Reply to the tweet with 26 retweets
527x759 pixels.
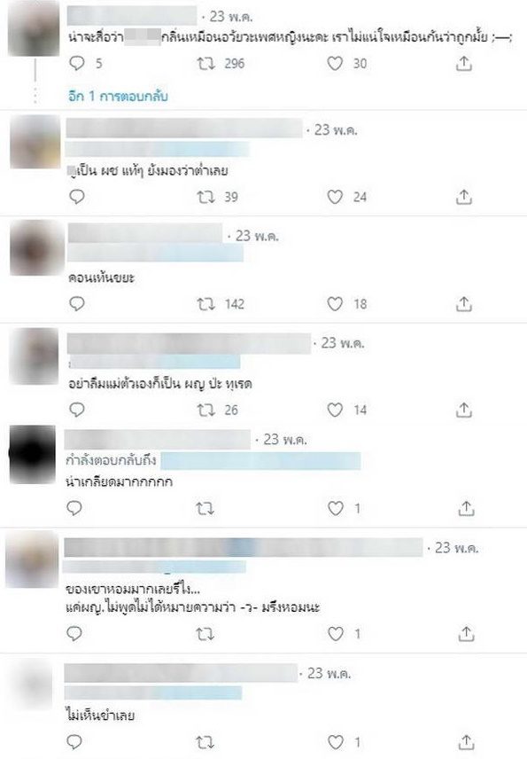tap(77, 410)
